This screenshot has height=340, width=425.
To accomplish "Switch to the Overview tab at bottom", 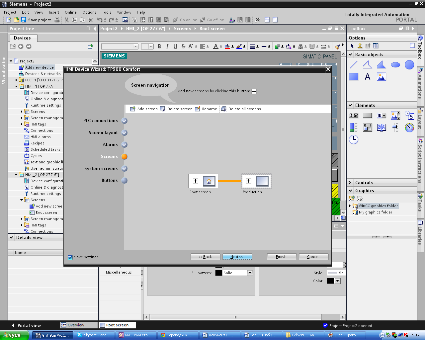I will point(79,325).
